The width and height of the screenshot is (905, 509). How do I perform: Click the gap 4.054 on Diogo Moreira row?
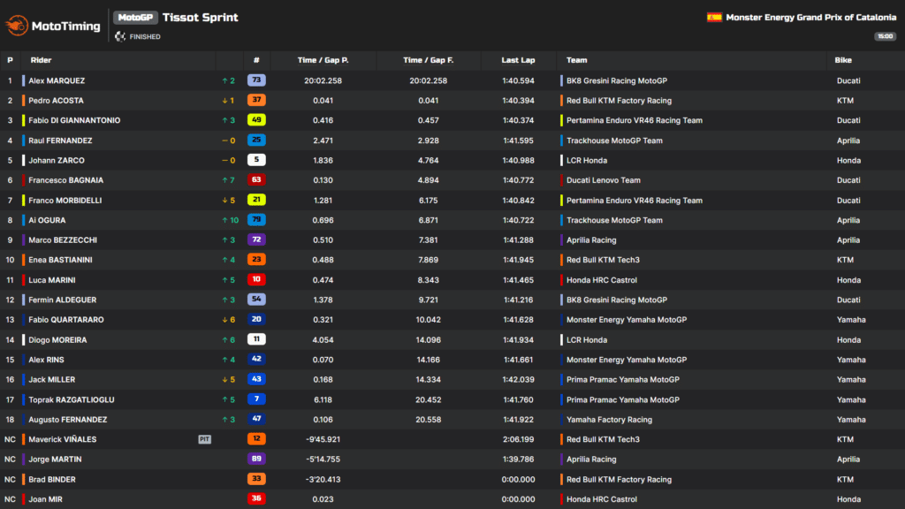[323, 340]
